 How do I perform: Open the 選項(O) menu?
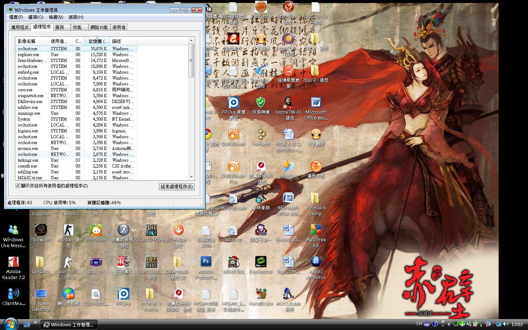coord(36,17)
